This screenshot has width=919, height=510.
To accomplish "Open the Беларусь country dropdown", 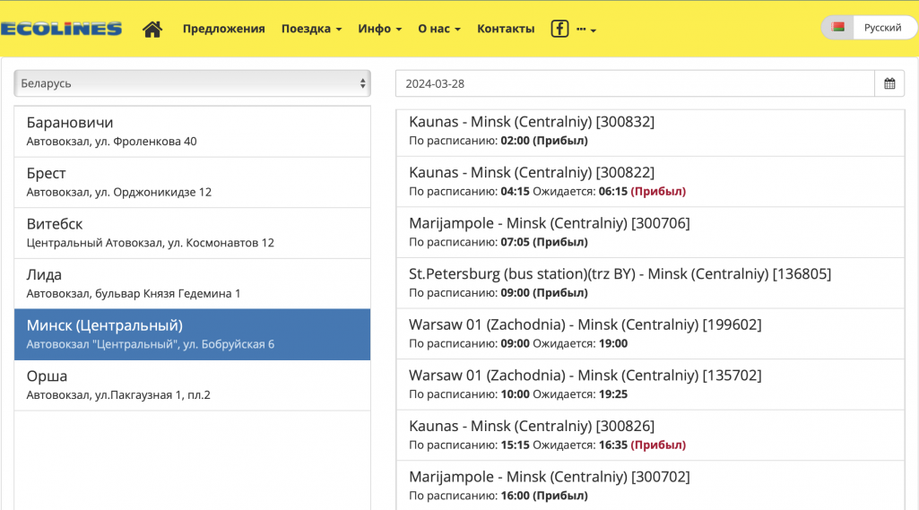I will point(192,83).
